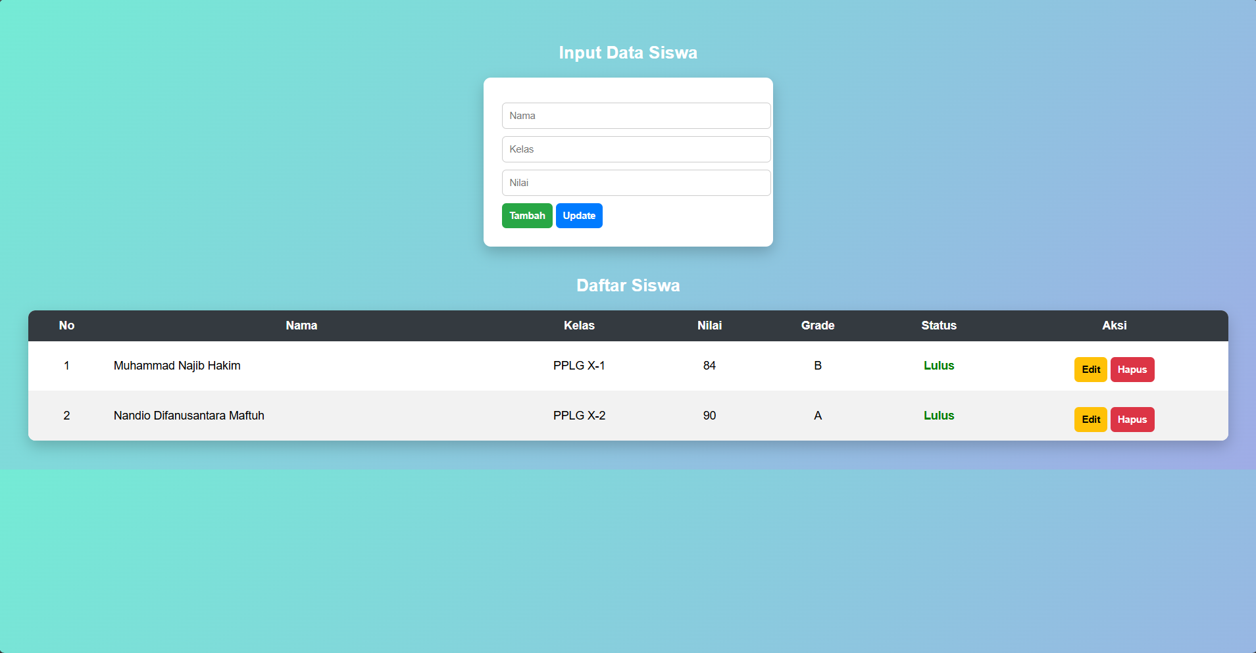Click the Aksi column header
The image size is (1256, 653).
click(1114, 326)
